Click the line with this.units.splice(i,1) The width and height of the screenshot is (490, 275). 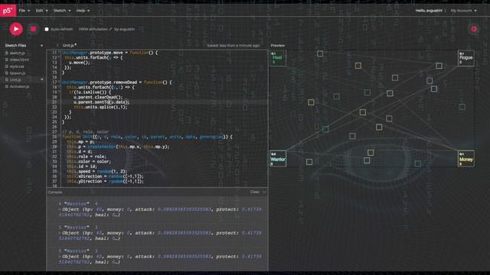[100, 107]
